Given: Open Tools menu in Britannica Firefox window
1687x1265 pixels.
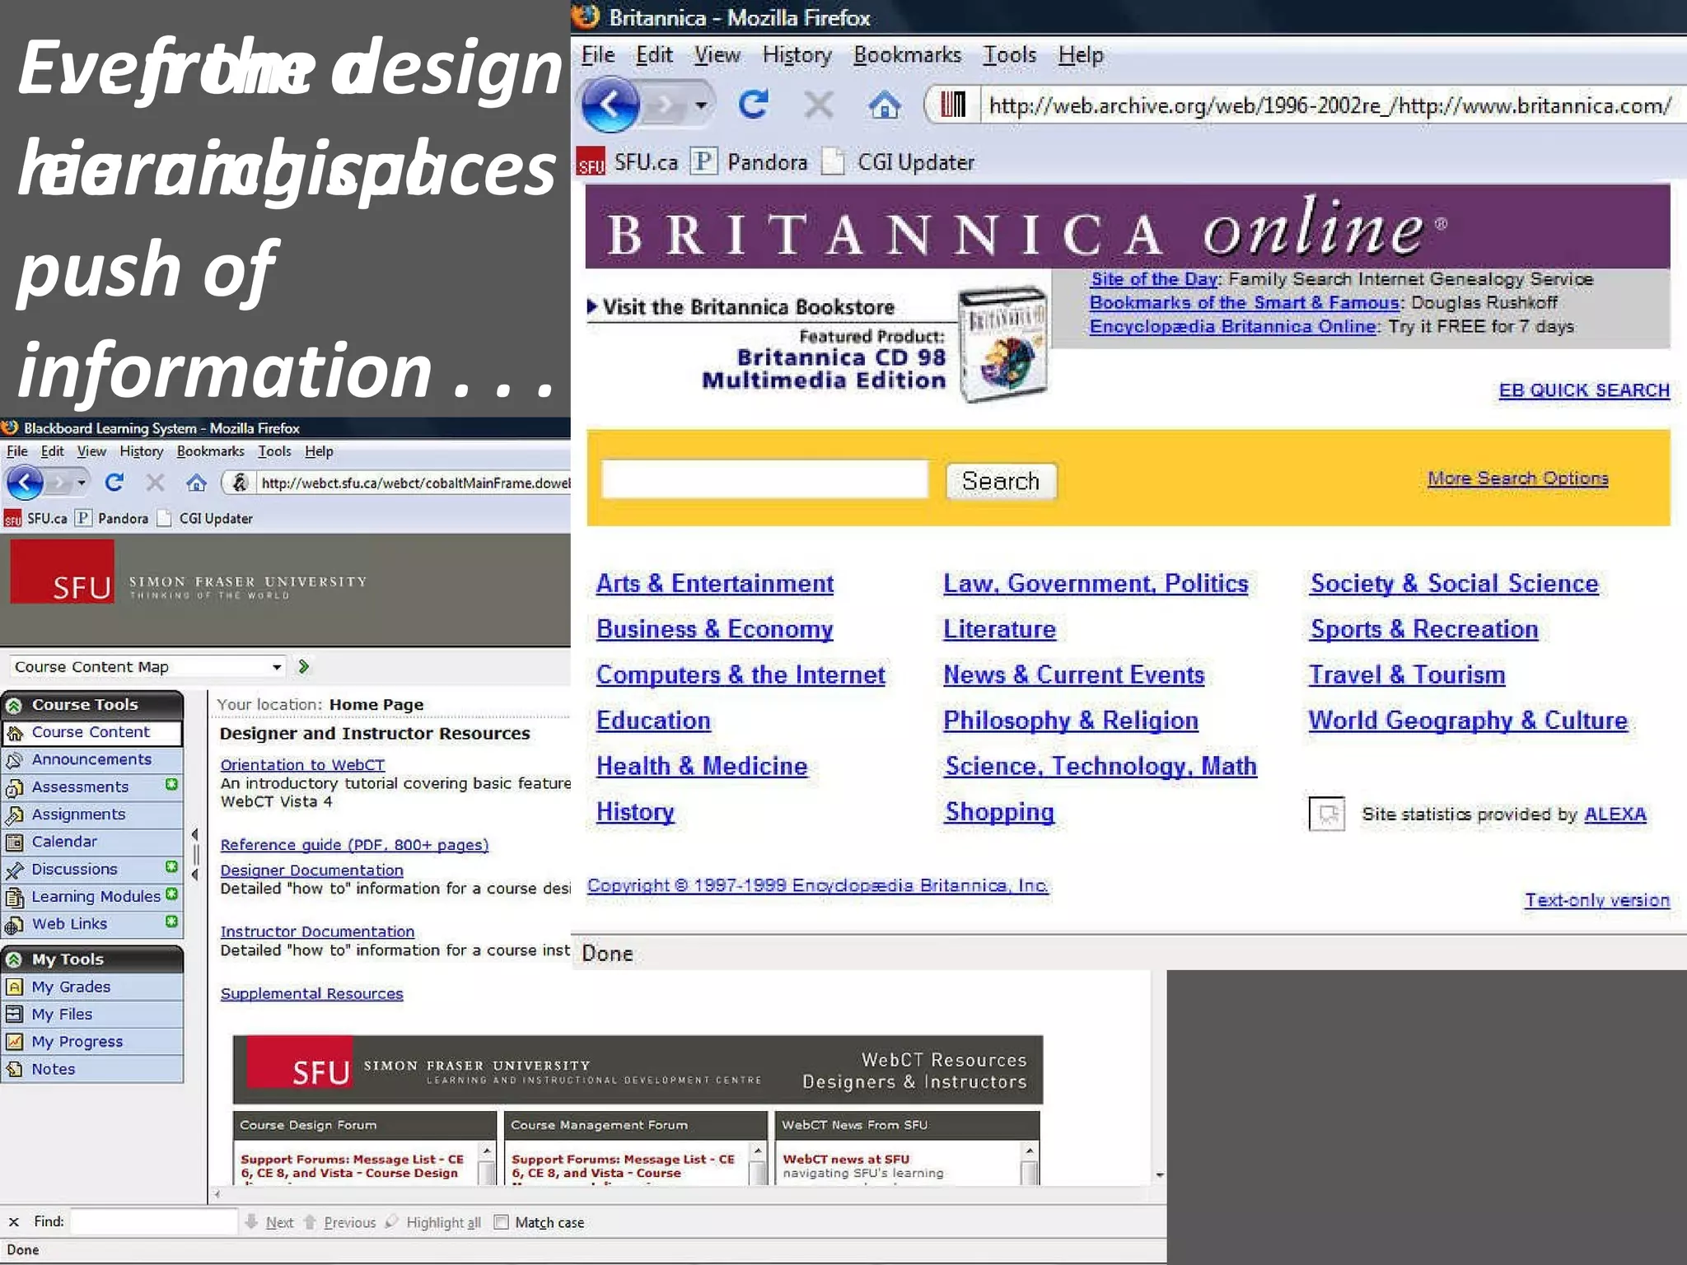Looking at the screenshot, I should (x=1009, y=55).
